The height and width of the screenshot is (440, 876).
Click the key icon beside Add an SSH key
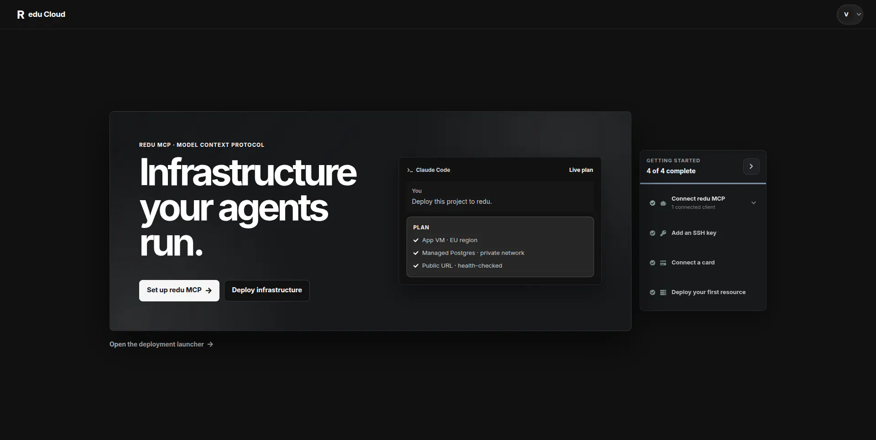[663, 233]
